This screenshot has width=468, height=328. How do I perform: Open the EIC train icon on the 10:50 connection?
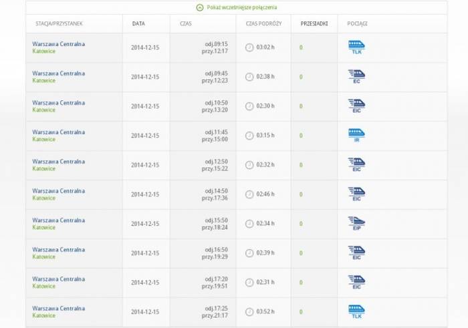[x=356, y=106]
